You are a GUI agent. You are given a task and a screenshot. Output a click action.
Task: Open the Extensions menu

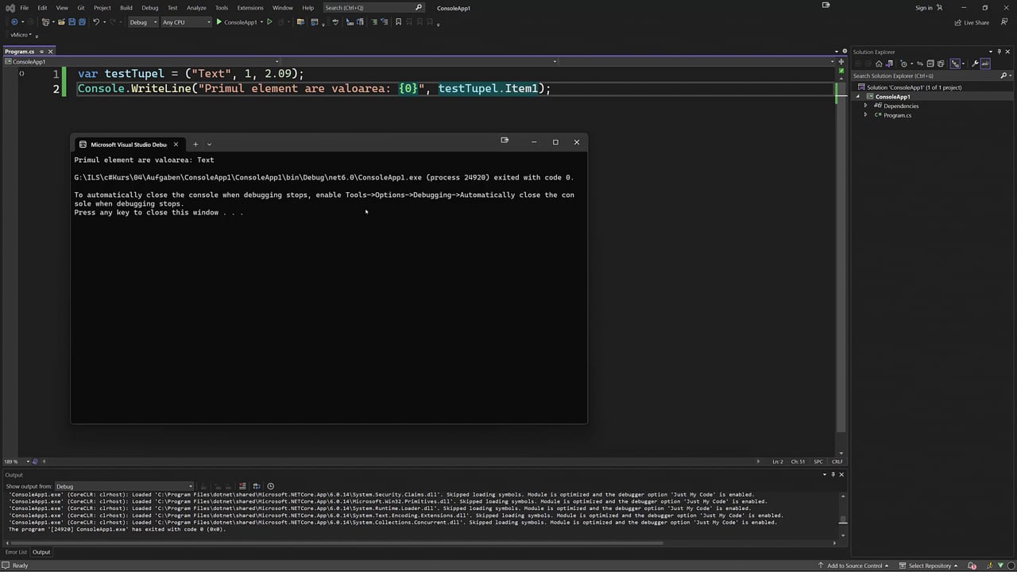point(250,8)
